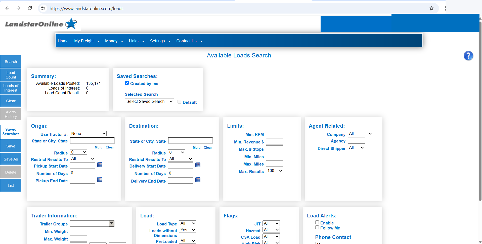
Task: Open Delivery End Date calendar icon
Action: click(x=198, y=180)
